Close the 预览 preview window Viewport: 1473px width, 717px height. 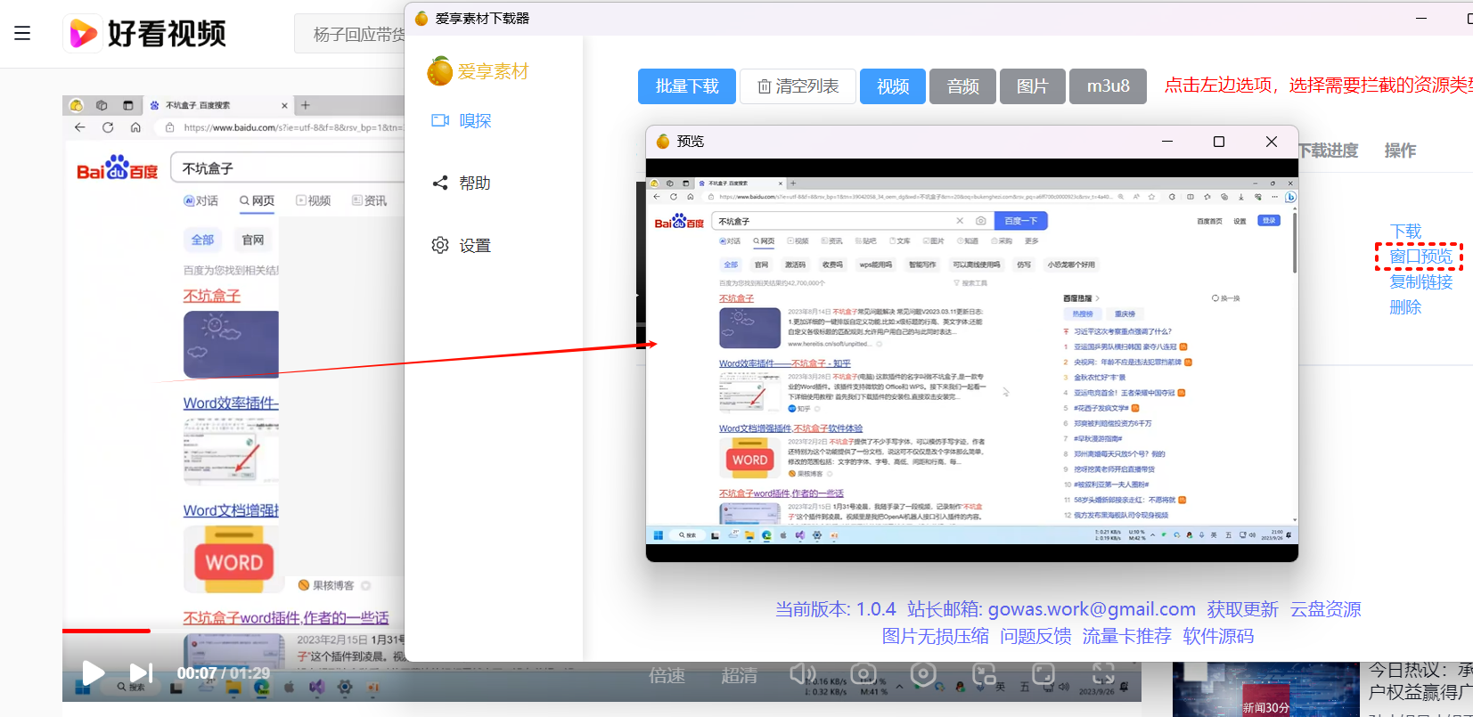coord(1272,142)
